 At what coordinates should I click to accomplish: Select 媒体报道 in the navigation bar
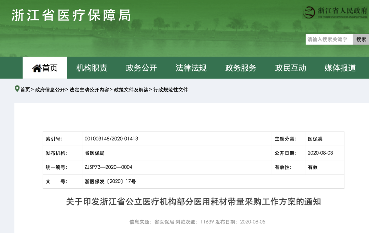[340, 68]
